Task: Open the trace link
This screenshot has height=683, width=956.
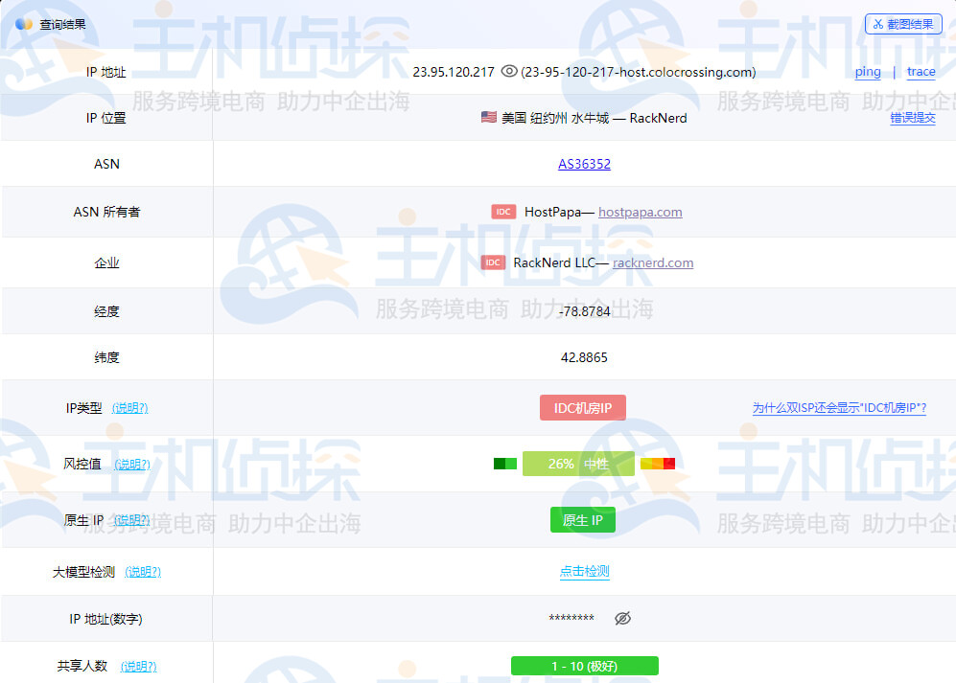Action: tap(921, 72)
